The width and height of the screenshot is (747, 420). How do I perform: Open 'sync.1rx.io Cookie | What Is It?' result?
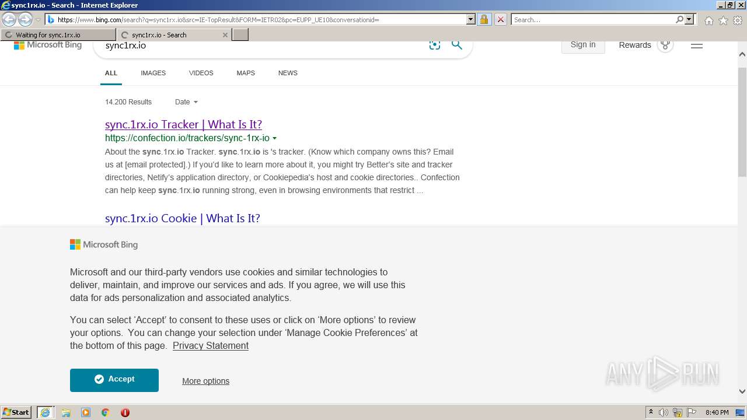183,218
